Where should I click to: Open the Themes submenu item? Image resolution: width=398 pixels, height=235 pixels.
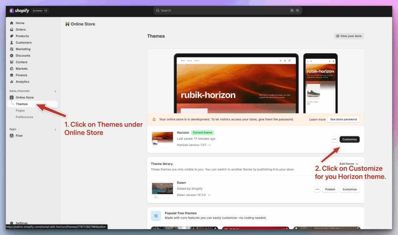pyautogui.click(x=33, y=104)
